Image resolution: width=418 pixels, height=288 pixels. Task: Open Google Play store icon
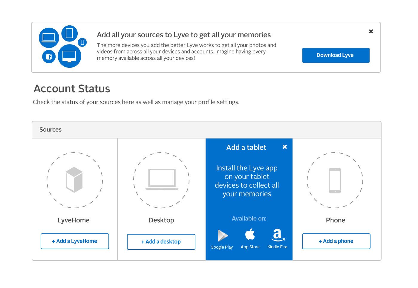click(223, 235)
